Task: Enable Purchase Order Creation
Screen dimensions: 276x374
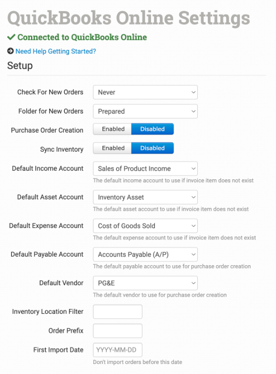Action: [112, 129]
